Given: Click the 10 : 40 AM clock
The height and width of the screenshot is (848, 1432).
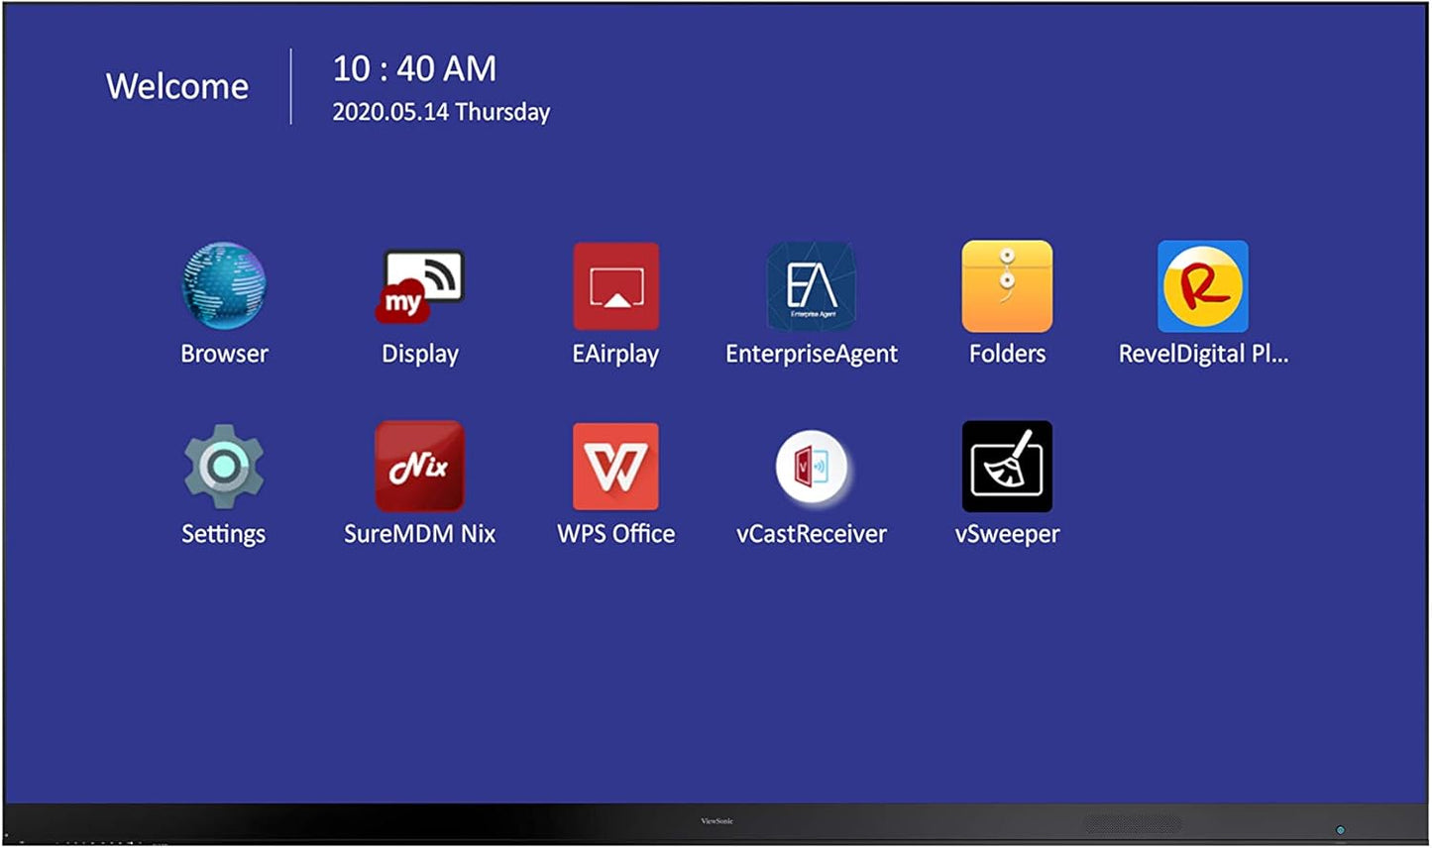Looking at the screenshot, I should [x=414, y=68].
